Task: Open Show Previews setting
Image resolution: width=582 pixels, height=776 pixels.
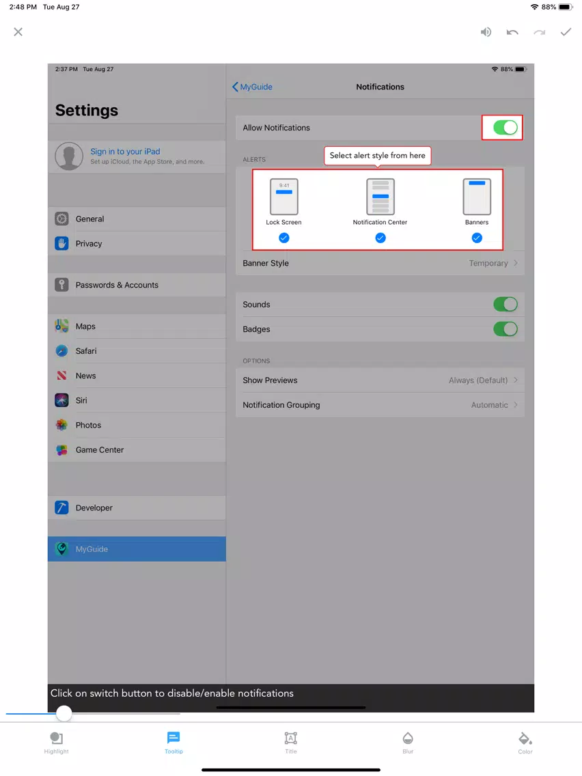Action: coord(380,380)
